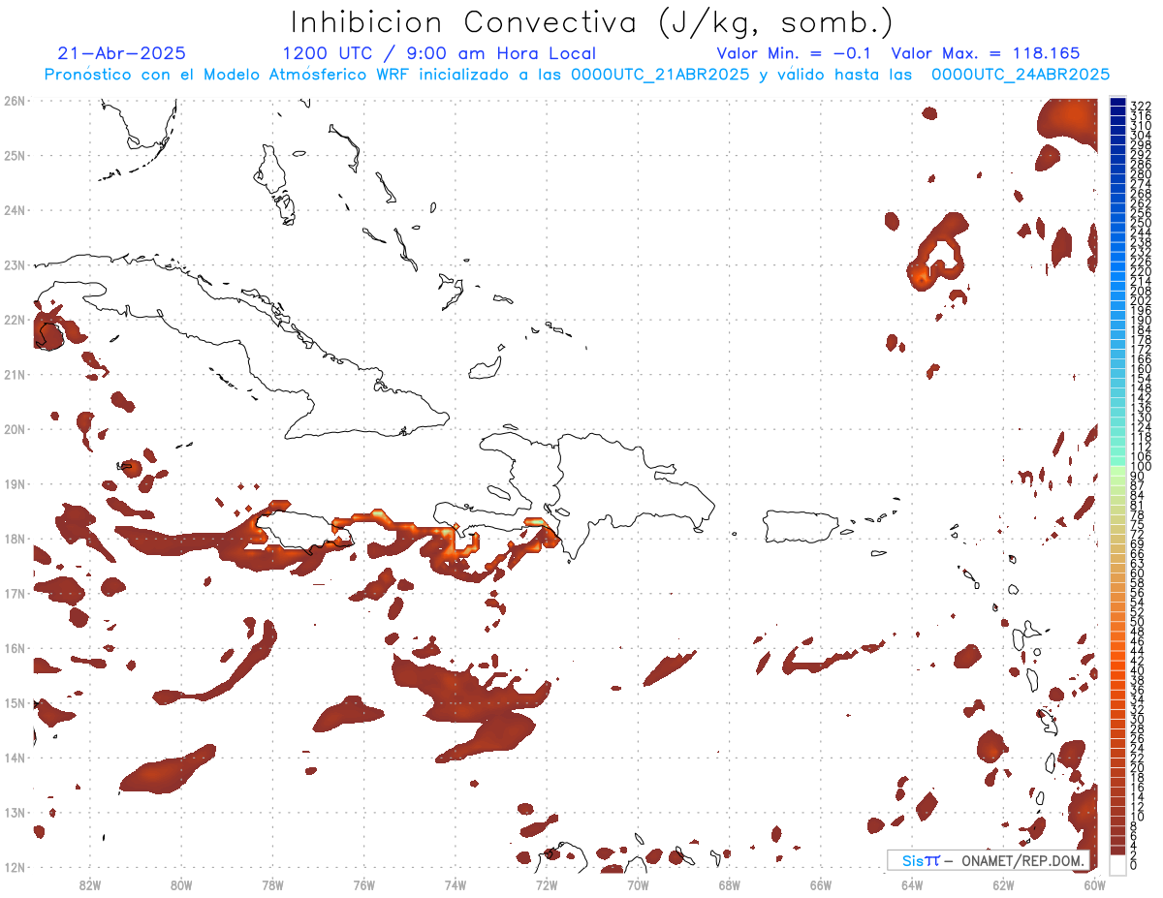This screenshot has height=898, width=1163.
Task: Click the 13N latitude label
Action: [15, 812]
